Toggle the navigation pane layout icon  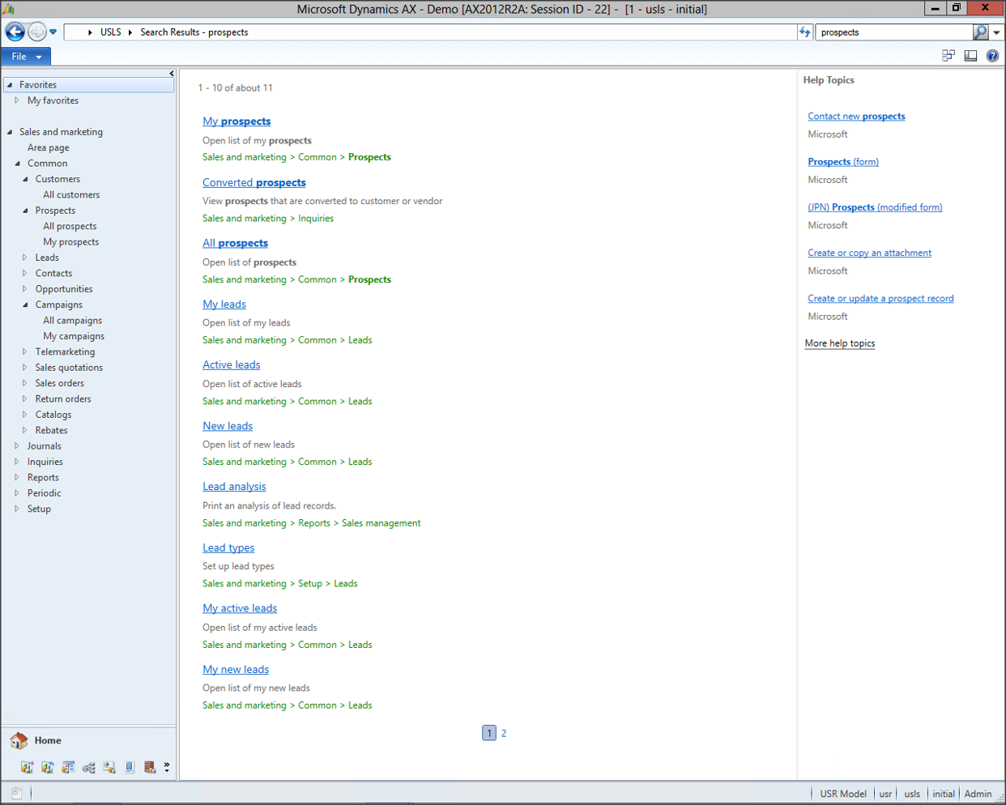[x=970, y=56]
